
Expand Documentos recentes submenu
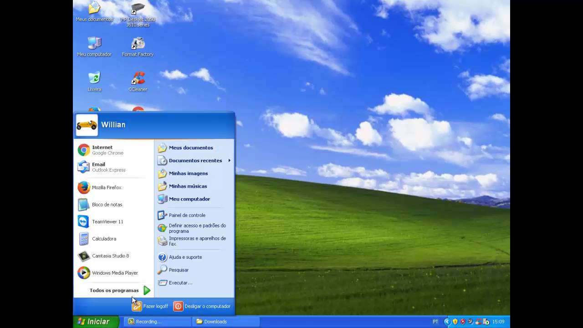click(x=194, y=160)
